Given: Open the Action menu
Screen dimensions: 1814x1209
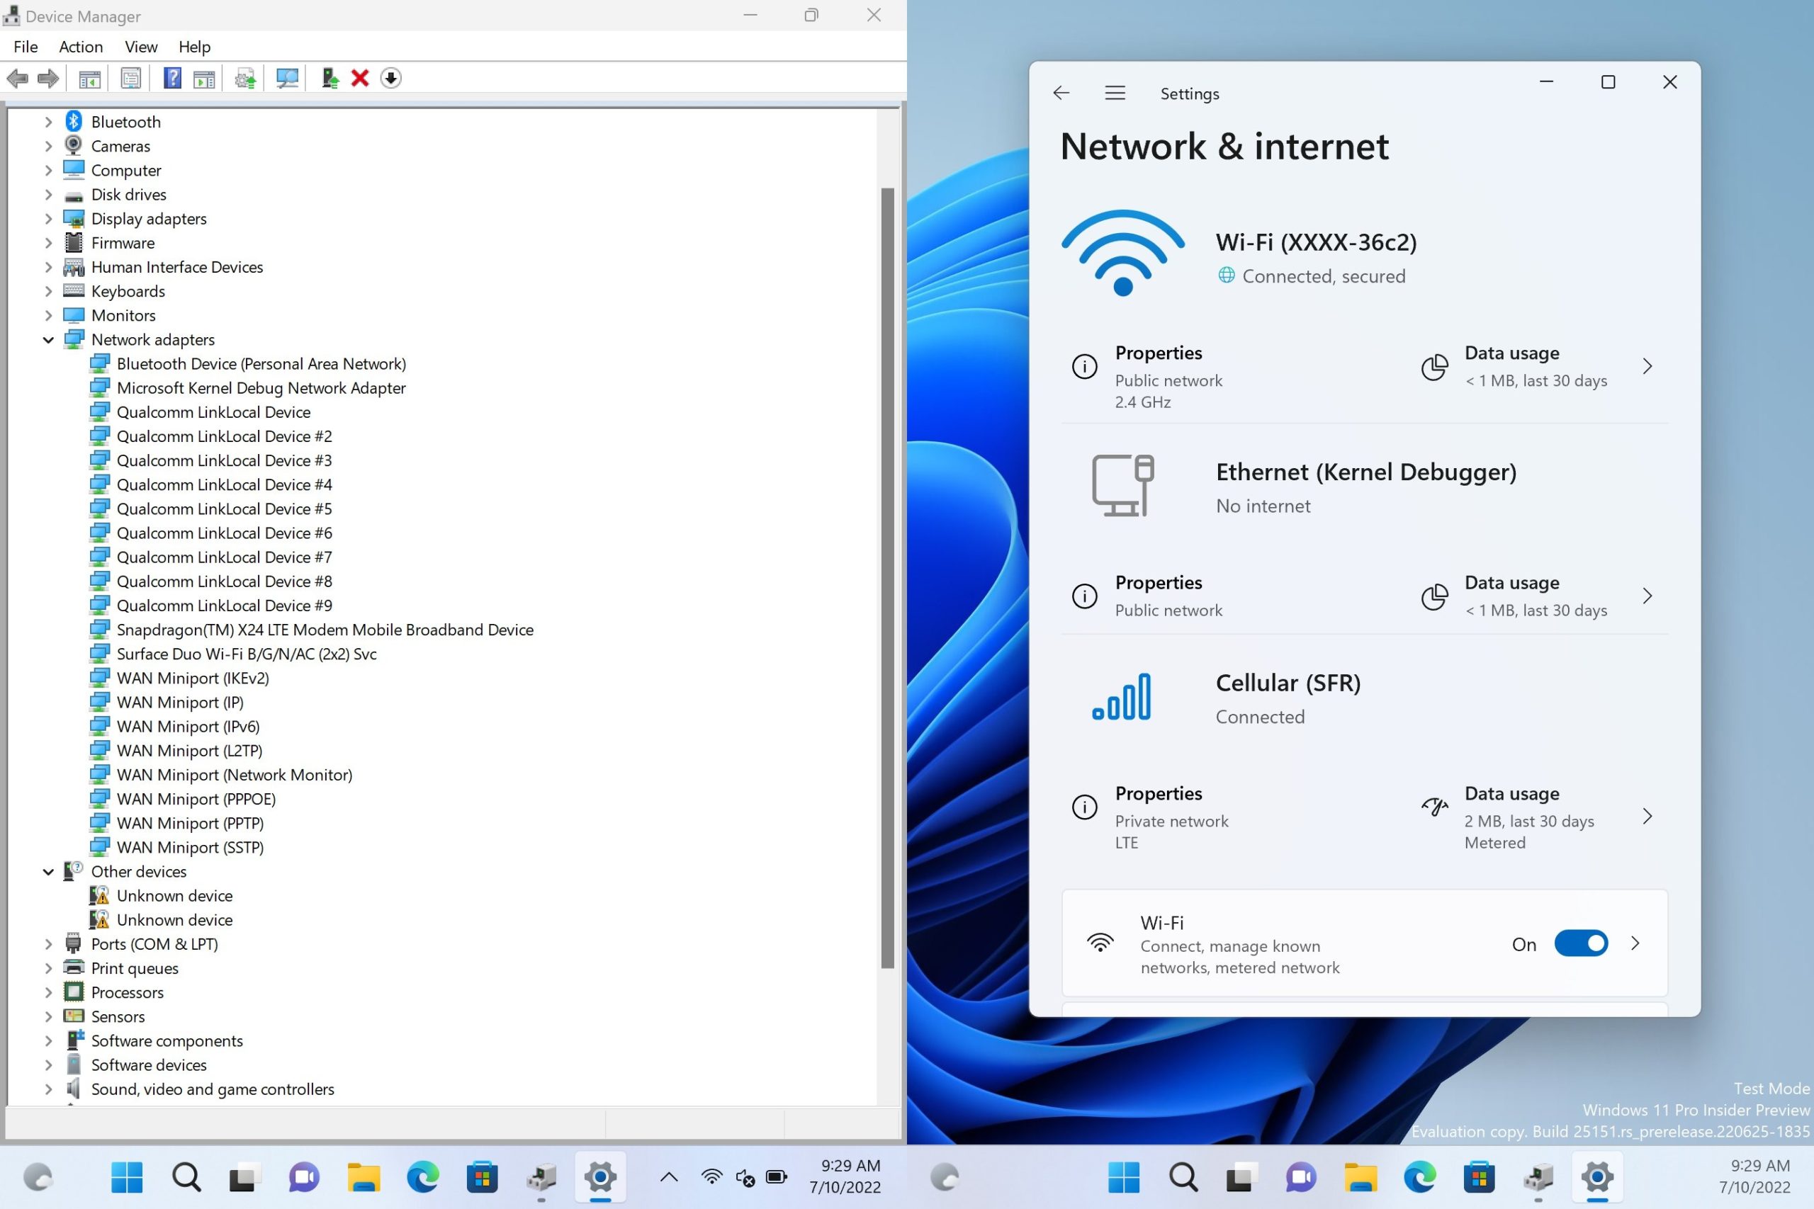Looking at the screenshot, I should pyautogui.click(x=81, y=47).
